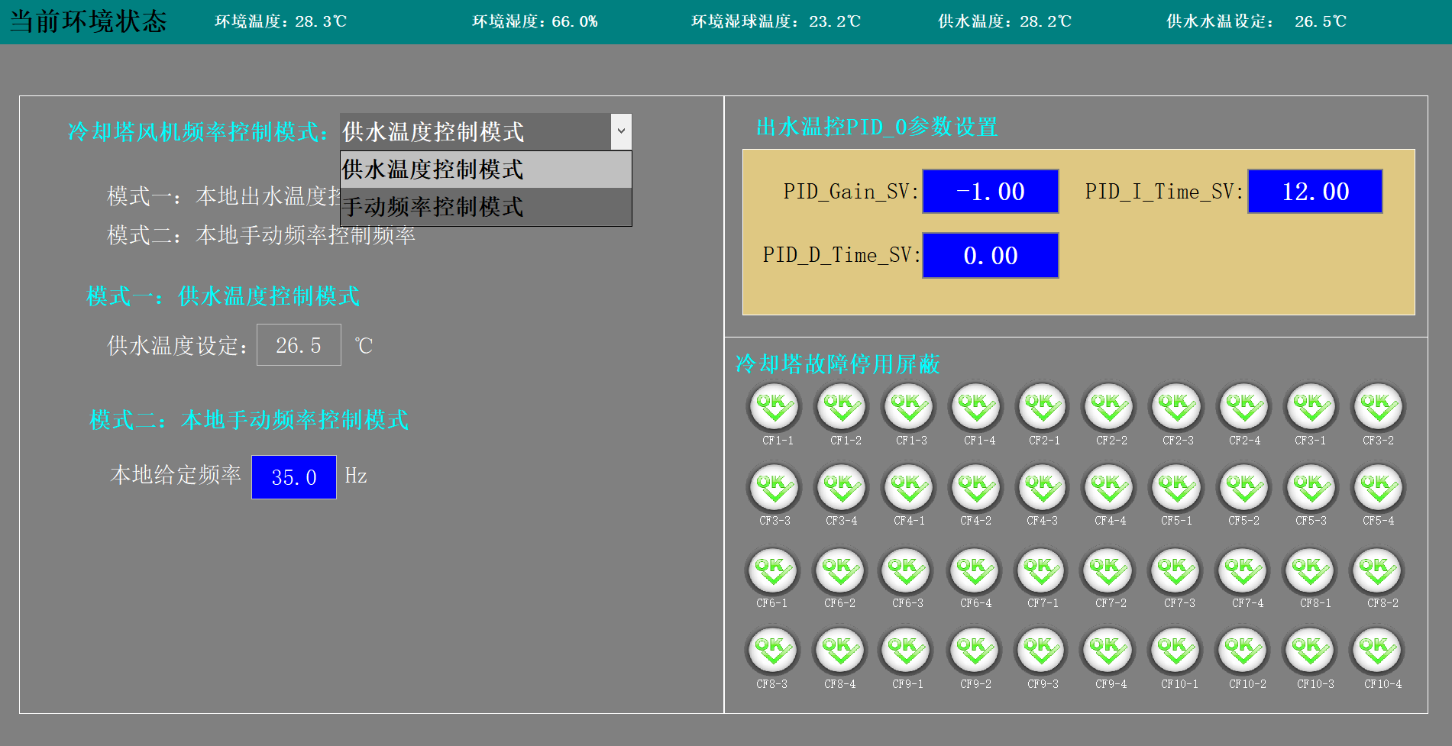Click the PID_D_Time_SV value box
Screen dimensions: 1452x746
990,255
